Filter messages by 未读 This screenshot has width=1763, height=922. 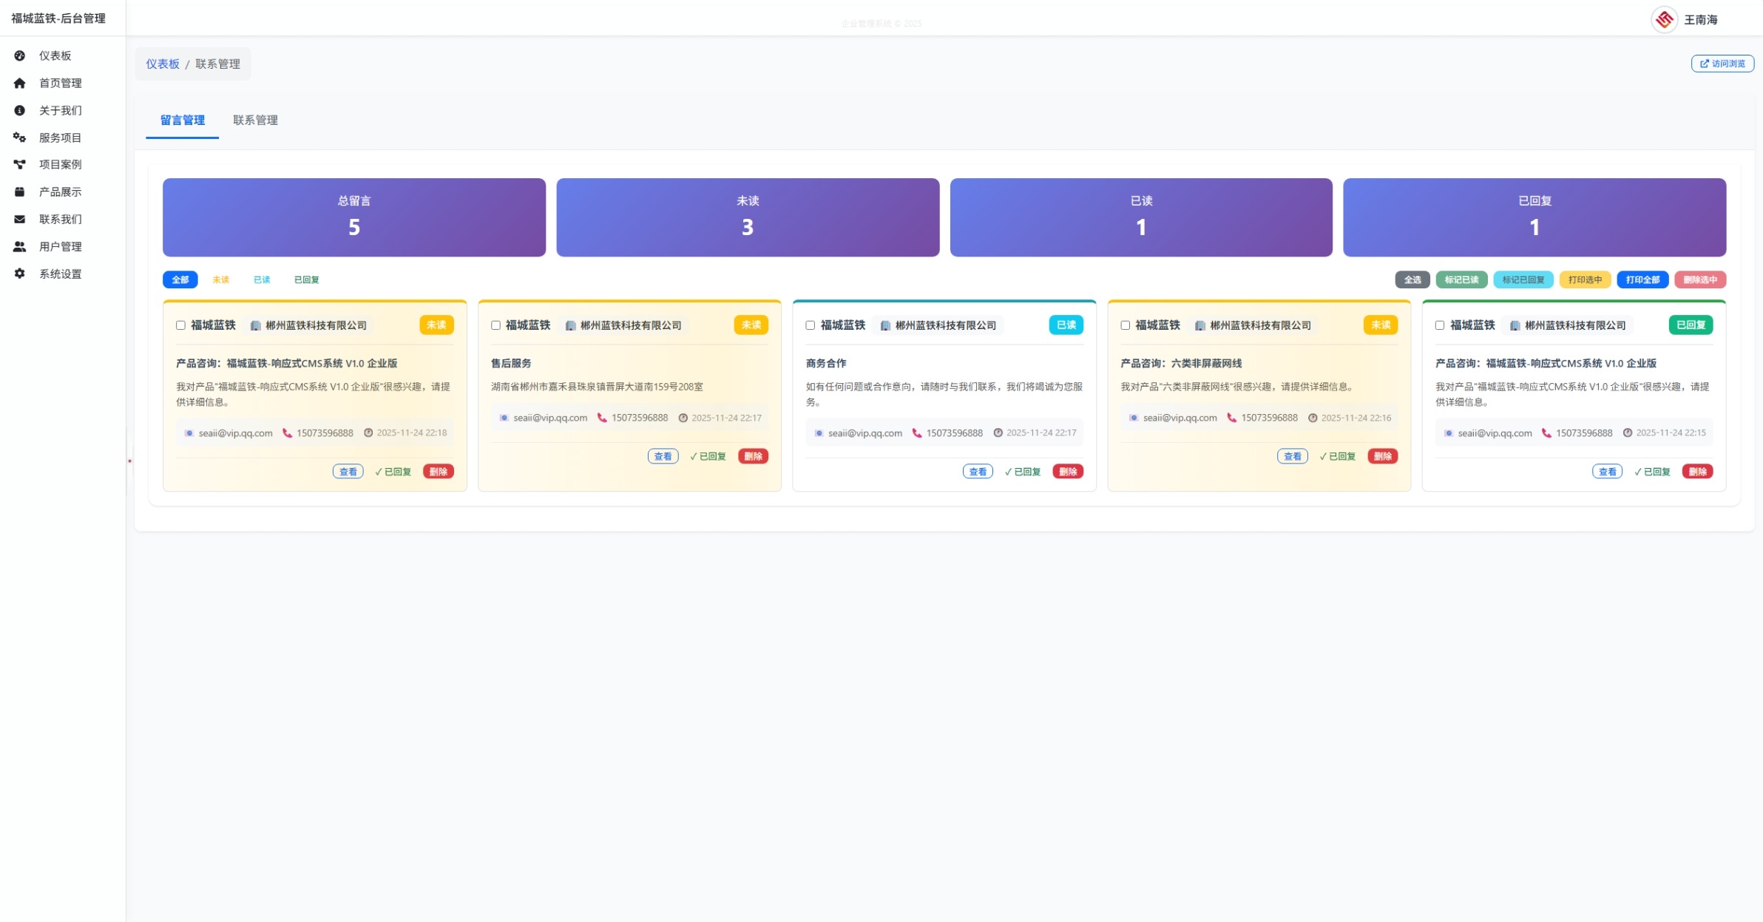point(220,279)
